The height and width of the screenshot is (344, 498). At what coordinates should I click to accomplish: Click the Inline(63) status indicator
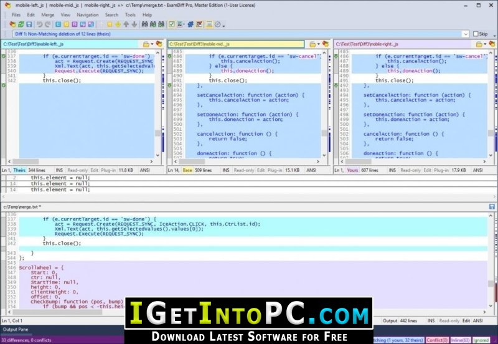[x=460, y=340]
